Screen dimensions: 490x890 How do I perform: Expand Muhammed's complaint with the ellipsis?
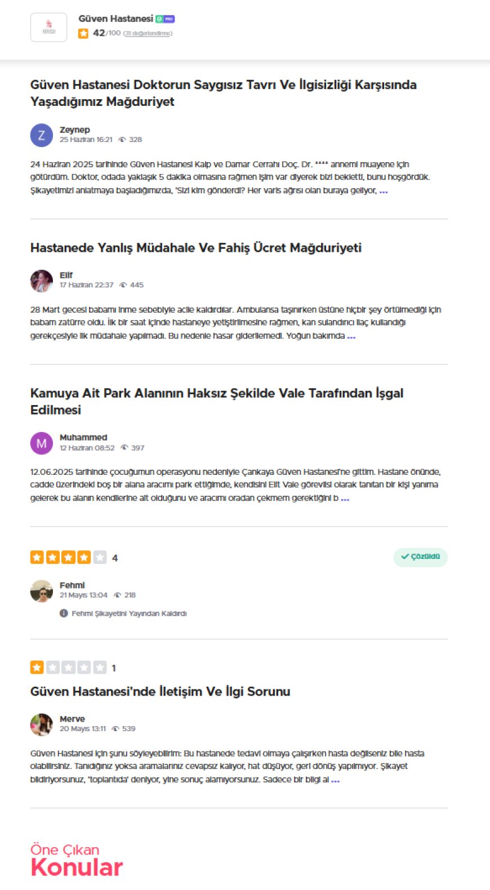pyautogui.click(x=345, y=499)
